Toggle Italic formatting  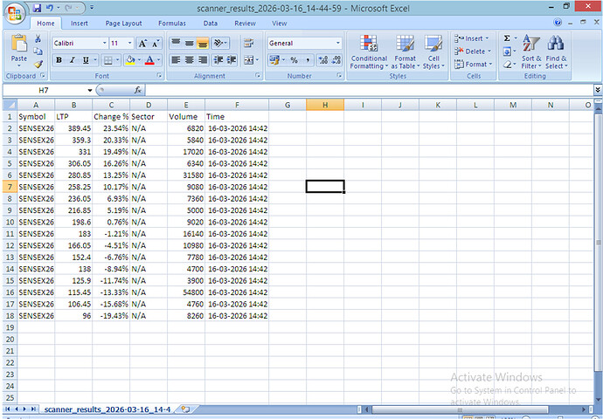(x=72, y=60)
